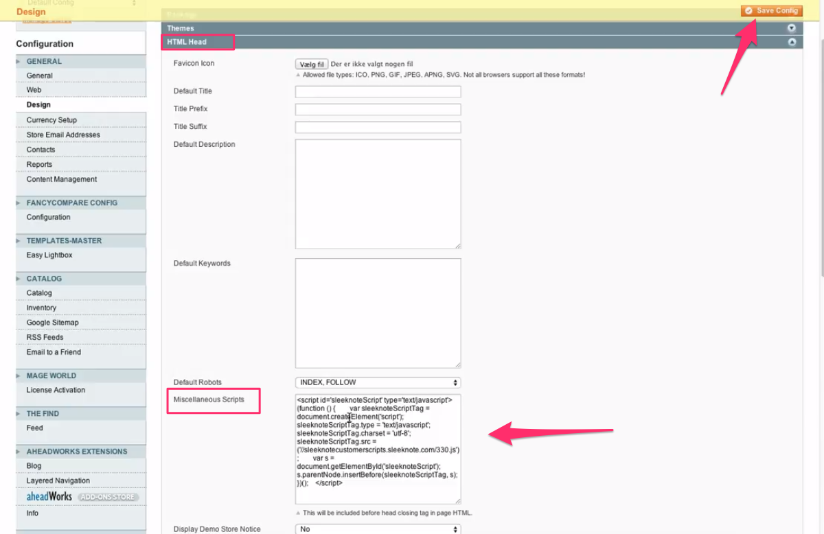Open License Activation page
Image resolution: width=824 pixels, height=534 pixels.
(56, 390)
